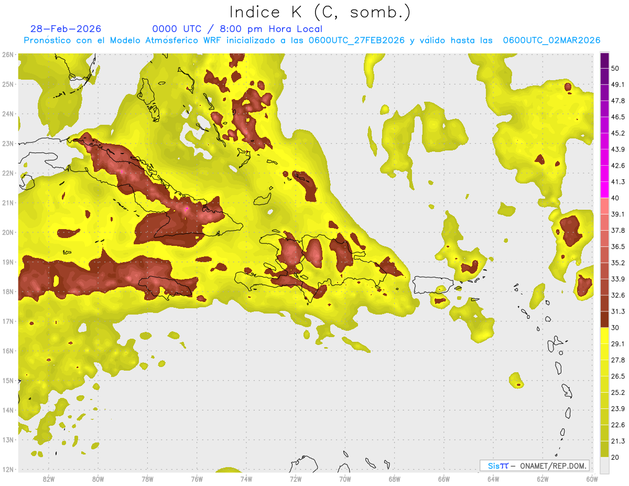Click the "16N" latitude axis label

8,351
